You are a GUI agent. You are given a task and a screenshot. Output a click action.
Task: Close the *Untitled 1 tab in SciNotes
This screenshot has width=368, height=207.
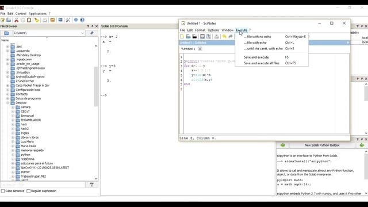(x=200, y=49)
